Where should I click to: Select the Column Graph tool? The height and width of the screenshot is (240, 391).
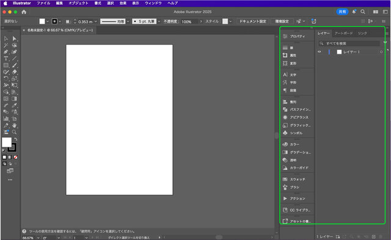(6, 119)
